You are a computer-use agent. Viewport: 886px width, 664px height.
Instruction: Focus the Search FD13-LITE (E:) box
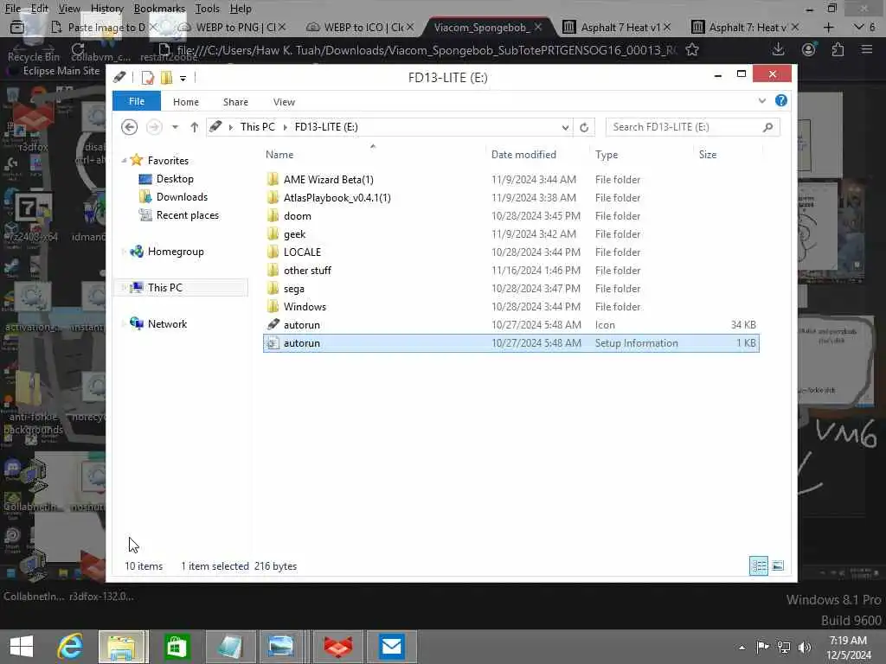click(x=693, y=127)
